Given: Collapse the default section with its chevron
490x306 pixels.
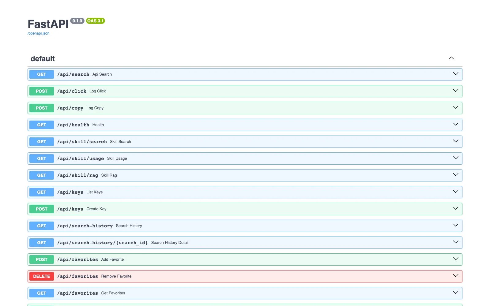Looking at the screenshot, I should click(451, 58).
